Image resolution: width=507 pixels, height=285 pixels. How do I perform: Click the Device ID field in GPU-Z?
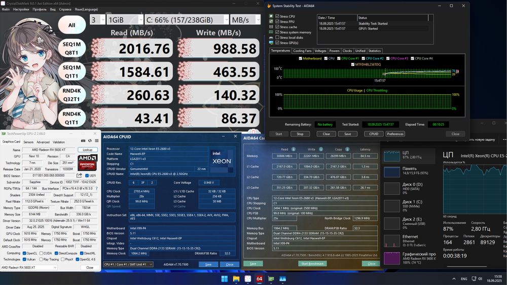[81, 182]
